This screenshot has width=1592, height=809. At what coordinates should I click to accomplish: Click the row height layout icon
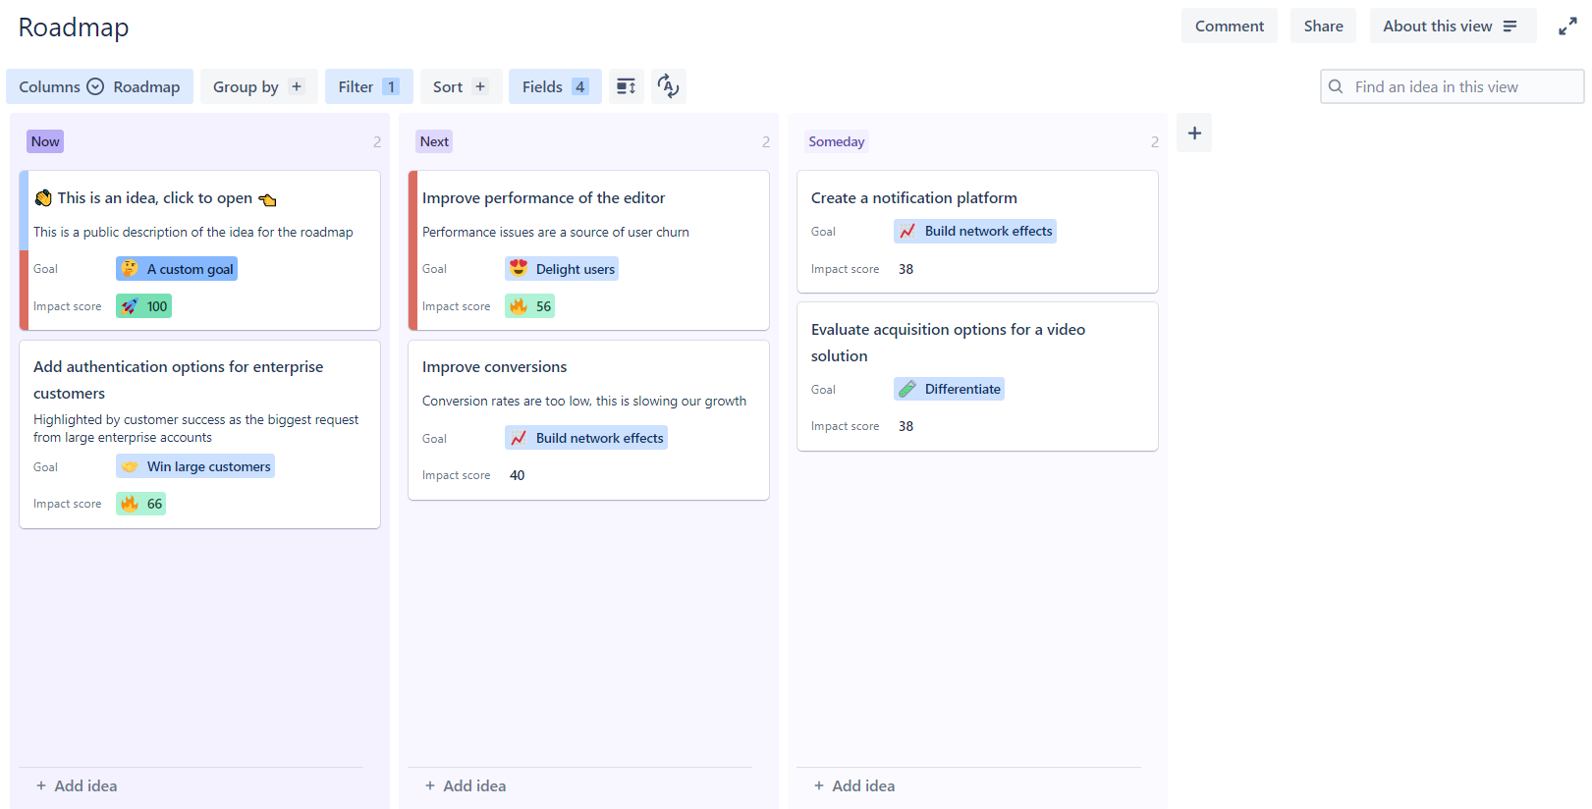coord(626,86)
